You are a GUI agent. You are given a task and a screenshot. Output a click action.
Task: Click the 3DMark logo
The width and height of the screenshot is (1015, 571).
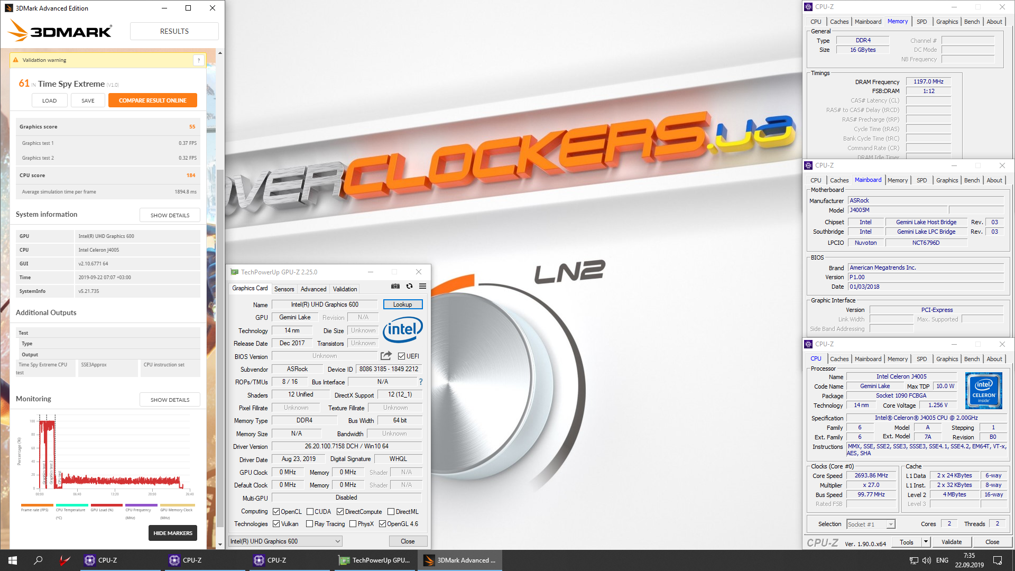click(60, 31)
